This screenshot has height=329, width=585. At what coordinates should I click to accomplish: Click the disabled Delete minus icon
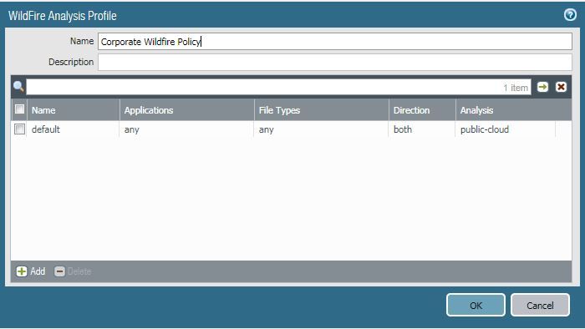tap(59, 271)
